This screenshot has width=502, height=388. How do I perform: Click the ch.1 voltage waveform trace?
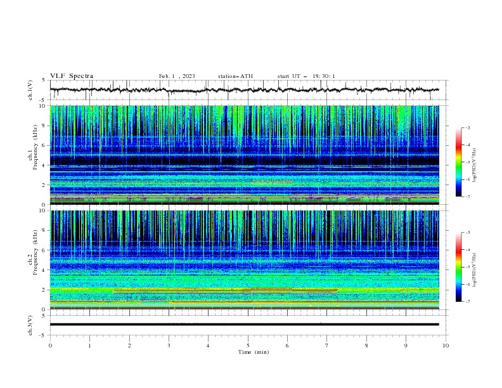[244, 90]
